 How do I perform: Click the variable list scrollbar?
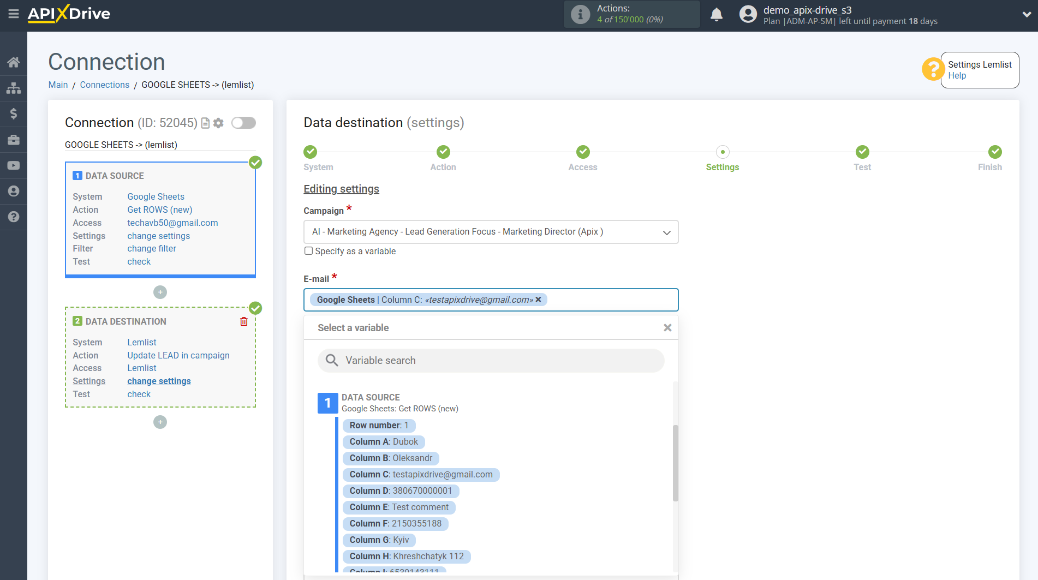[676, 463]
